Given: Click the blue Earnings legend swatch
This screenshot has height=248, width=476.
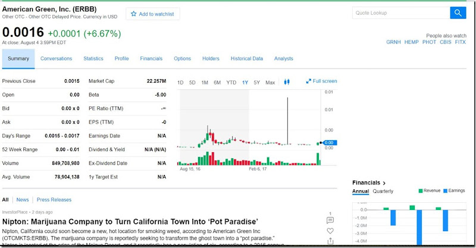Looking at the screenshot, I should 445,191.
